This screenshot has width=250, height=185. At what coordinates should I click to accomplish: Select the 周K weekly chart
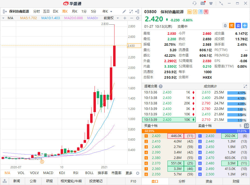(65, 12)
